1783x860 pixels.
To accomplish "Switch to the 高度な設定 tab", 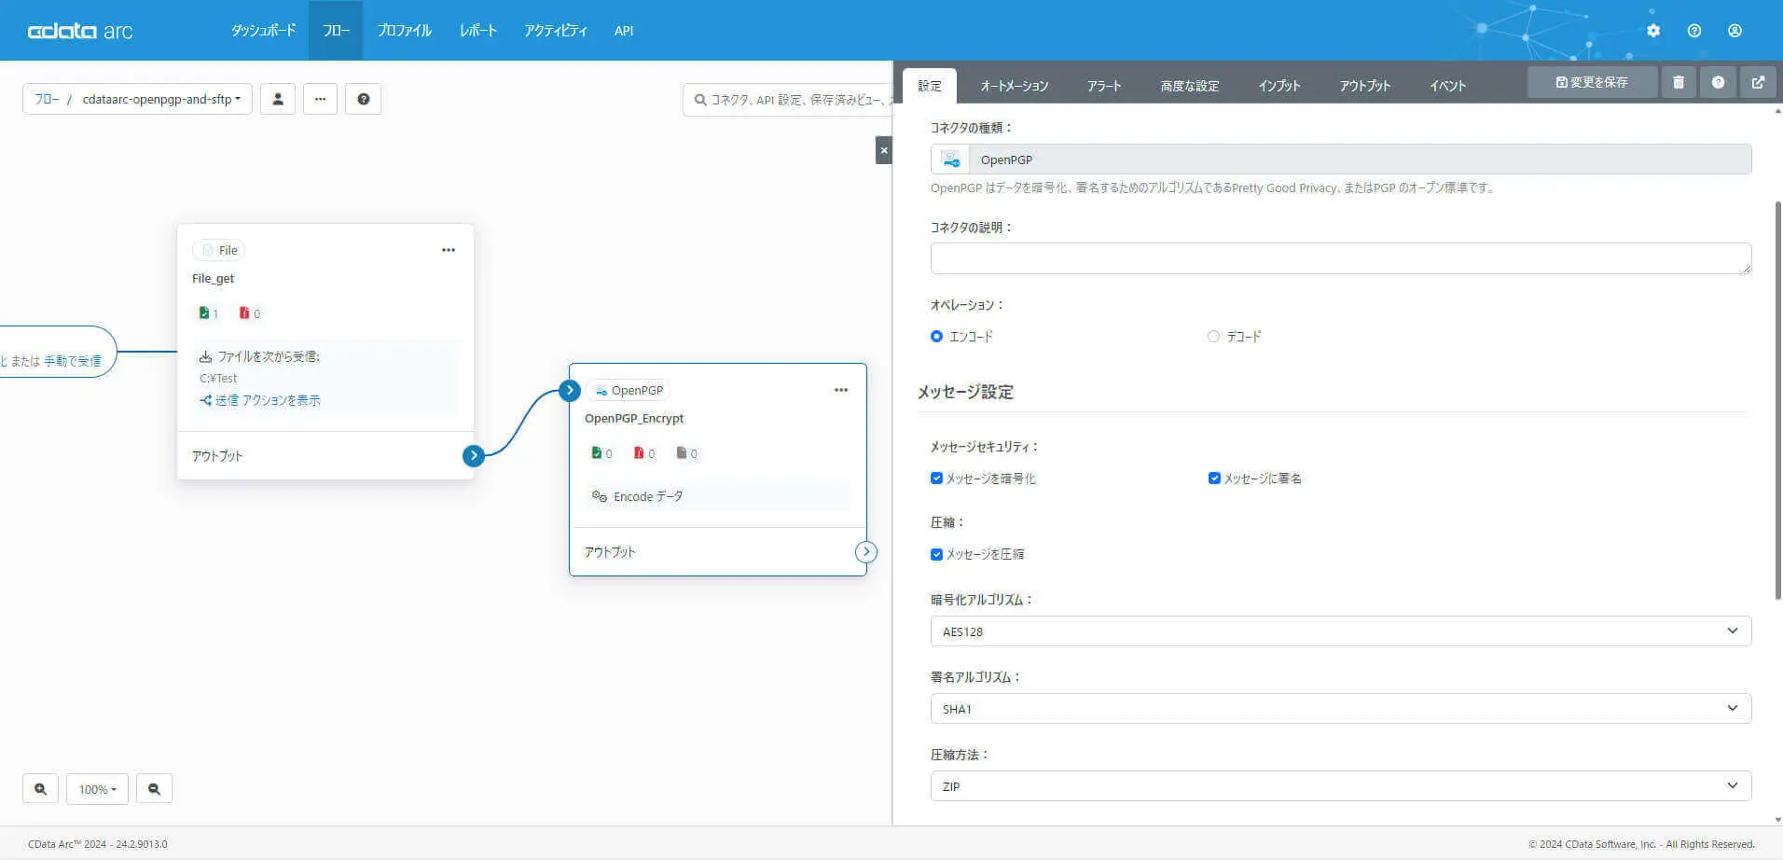I will 1190,85.
